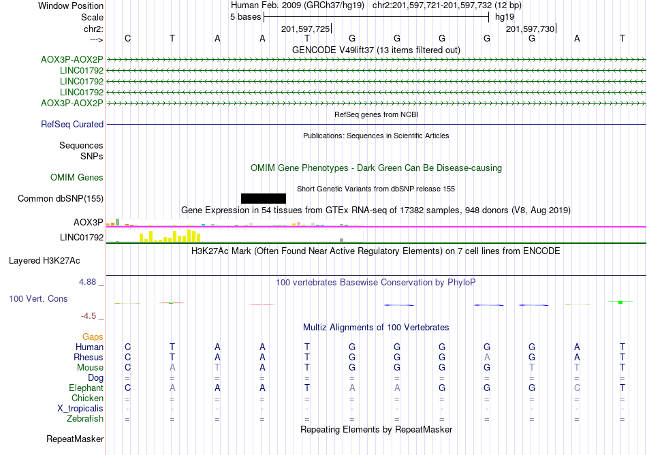The height and width of the screenshot is (455, 647).
Task: Click the 4.88 PhyloP upper bound value
Action: pos(87,282)
